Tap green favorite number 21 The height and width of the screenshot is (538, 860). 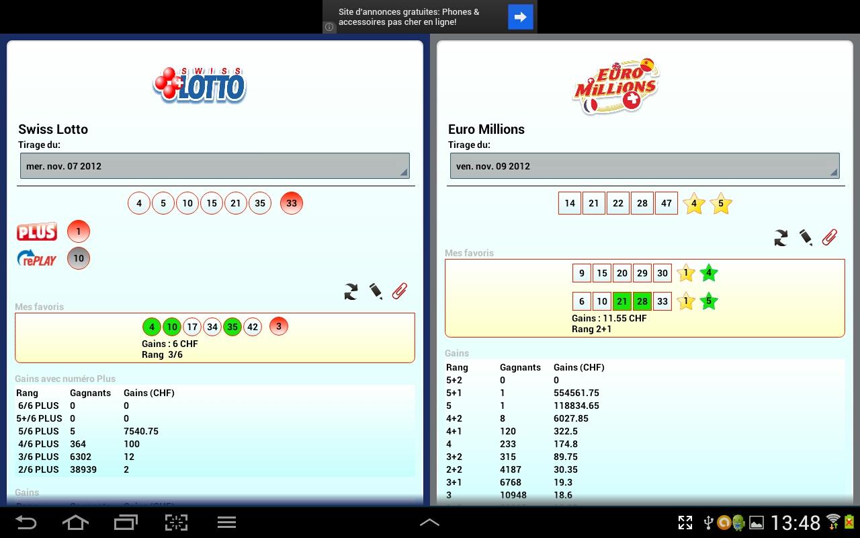pyautogui.click(x=622, y=301)
